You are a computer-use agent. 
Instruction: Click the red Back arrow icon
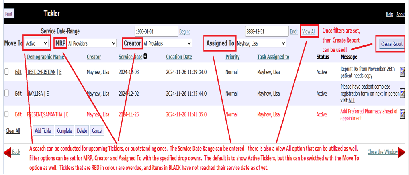7,152
